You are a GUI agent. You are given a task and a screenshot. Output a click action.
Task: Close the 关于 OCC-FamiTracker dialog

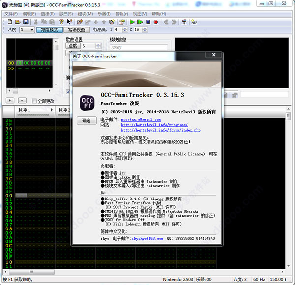coord(214,55)
